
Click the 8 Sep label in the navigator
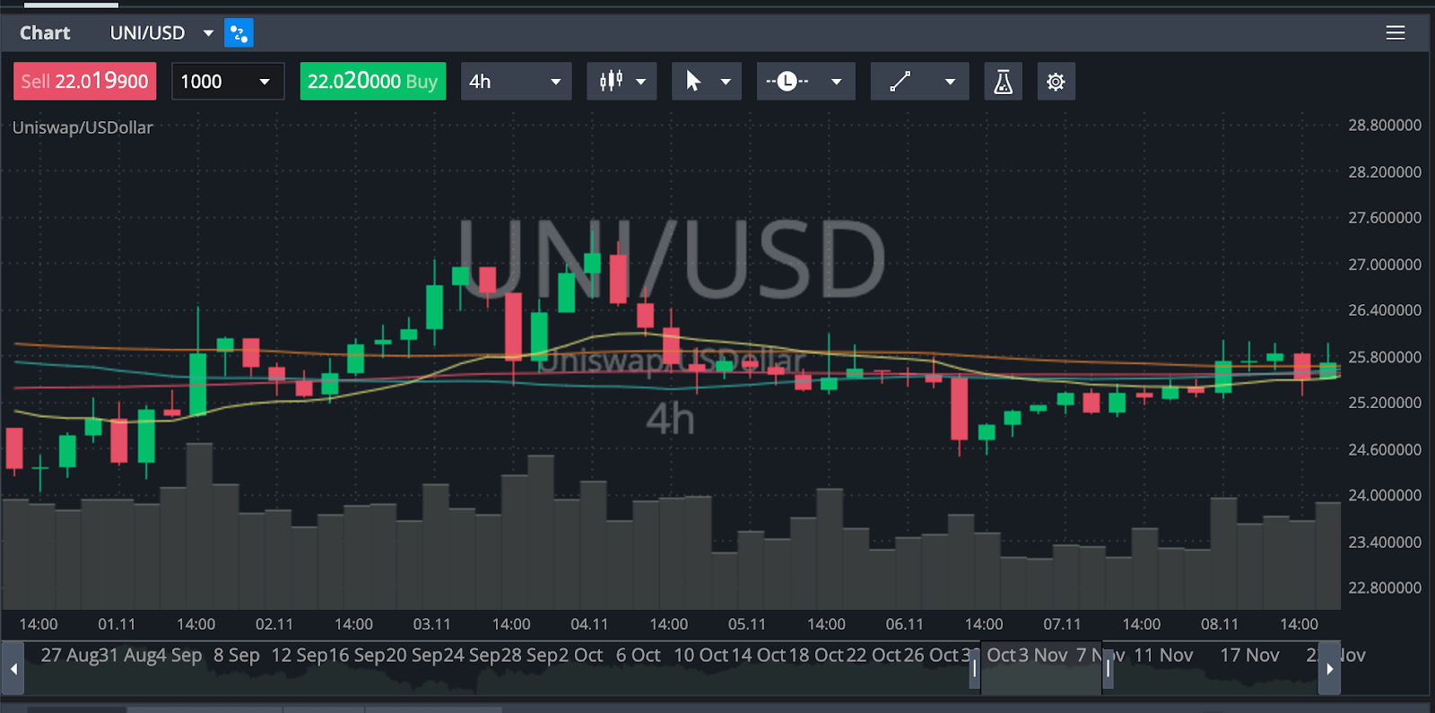[x=237, y=656]
